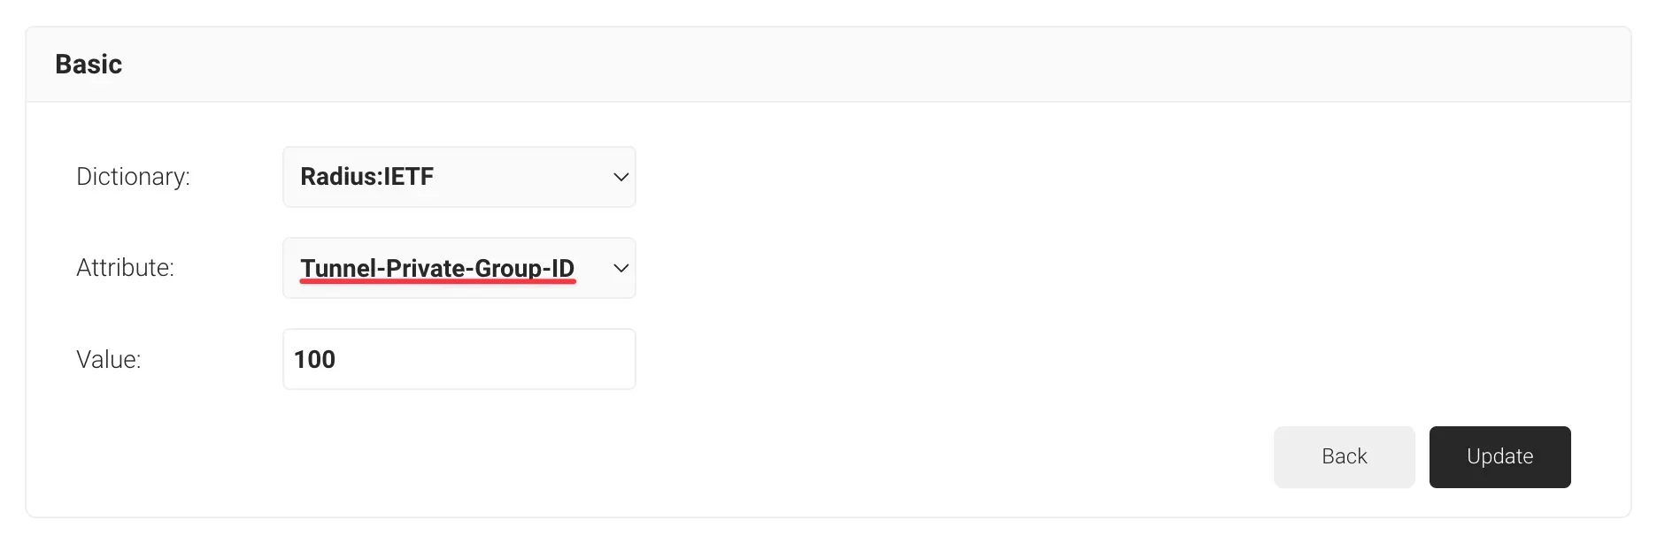Click the underlined Tunnel-Private-Group-ID text

pos(437,268)
